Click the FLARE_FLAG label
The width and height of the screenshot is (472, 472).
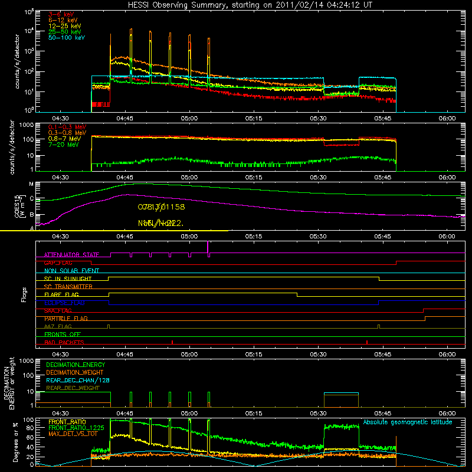61,294
